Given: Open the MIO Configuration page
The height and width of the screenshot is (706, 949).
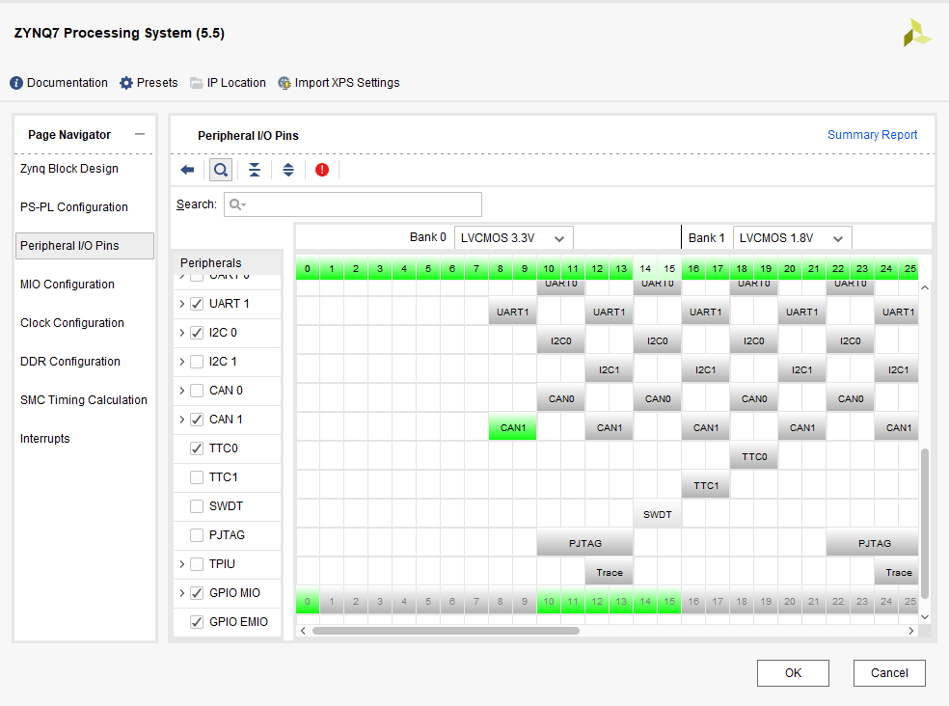Looking at the screenshot, I should click(68, 285).
